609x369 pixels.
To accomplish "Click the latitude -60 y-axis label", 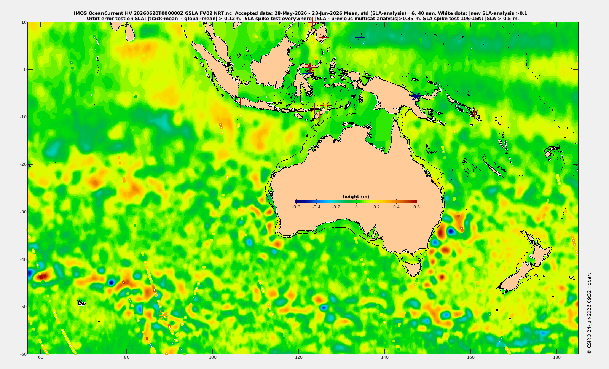I will (23, 354).
